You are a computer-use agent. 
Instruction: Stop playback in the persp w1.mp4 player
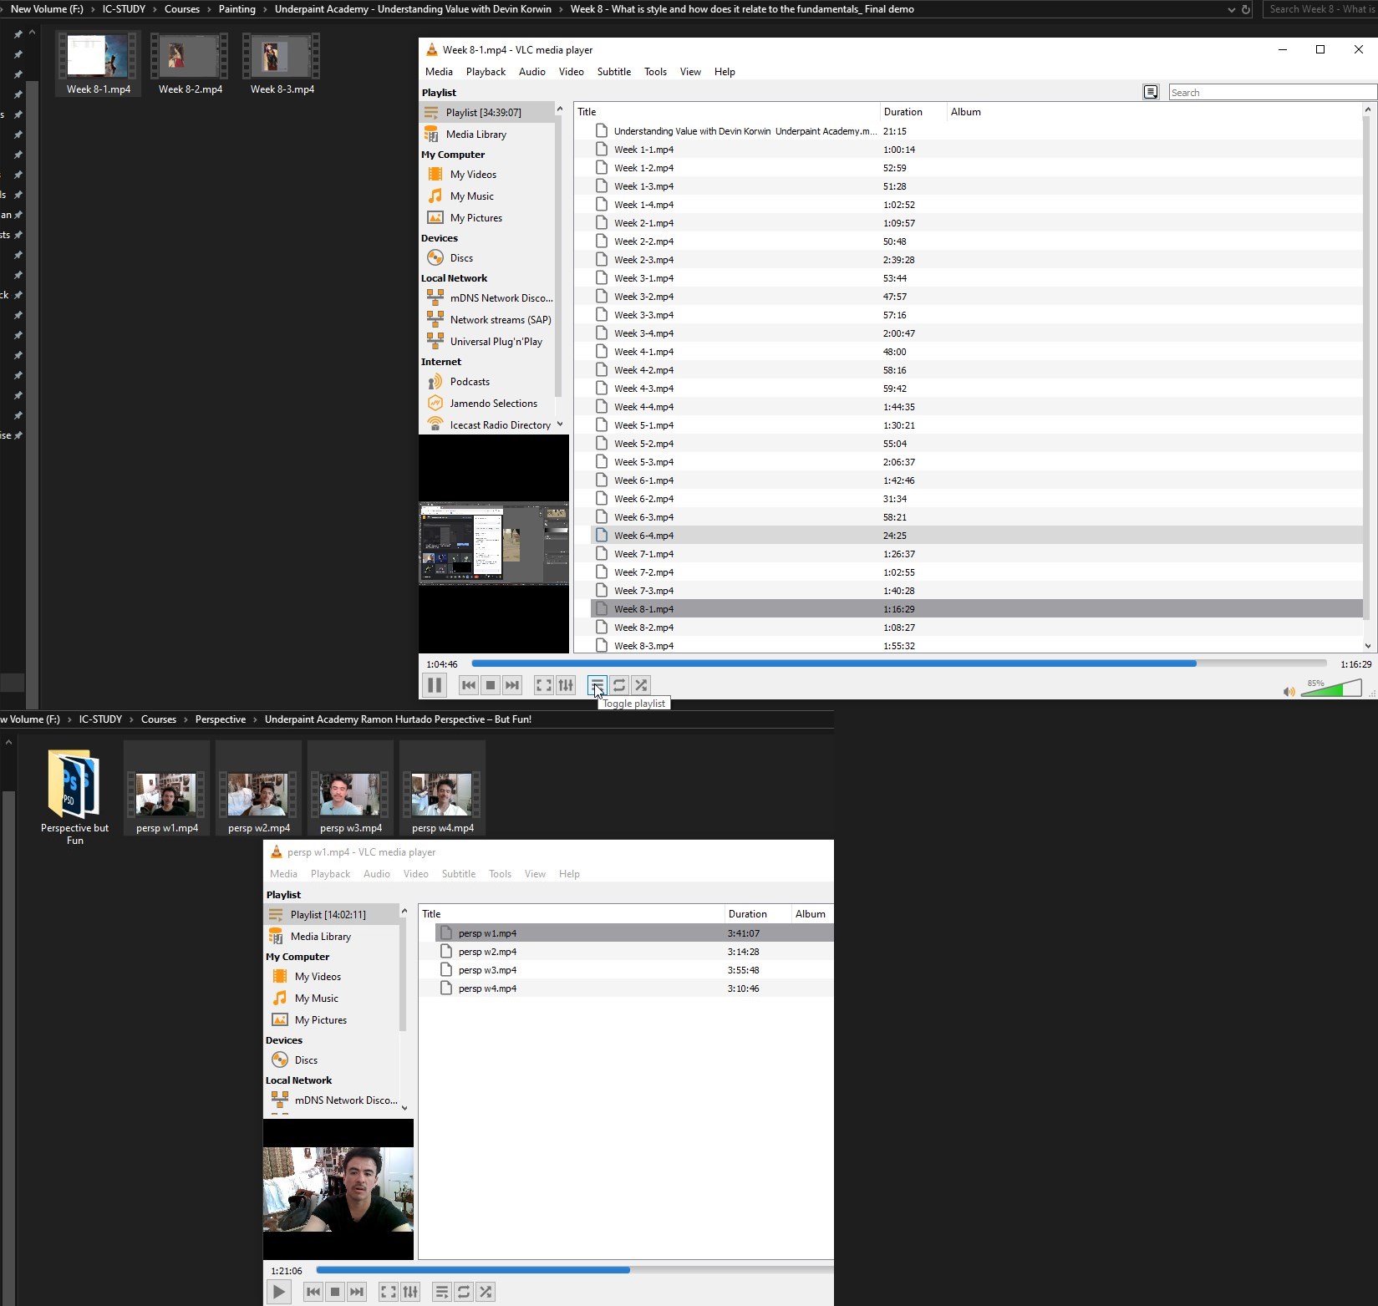[x=335, y=1292]
